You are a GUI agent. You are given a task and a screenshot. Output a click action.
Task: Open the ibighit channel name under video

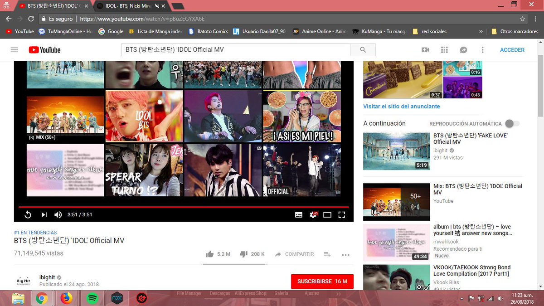(x=47, y=277)
